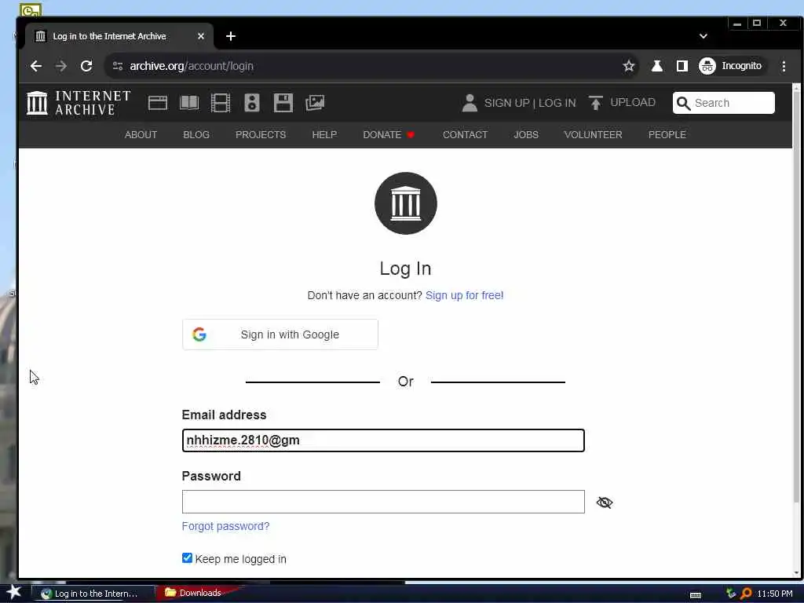804x603 pixels.
Task: Open the PEOPLE menu item
Action: click(x=667, y=134)
